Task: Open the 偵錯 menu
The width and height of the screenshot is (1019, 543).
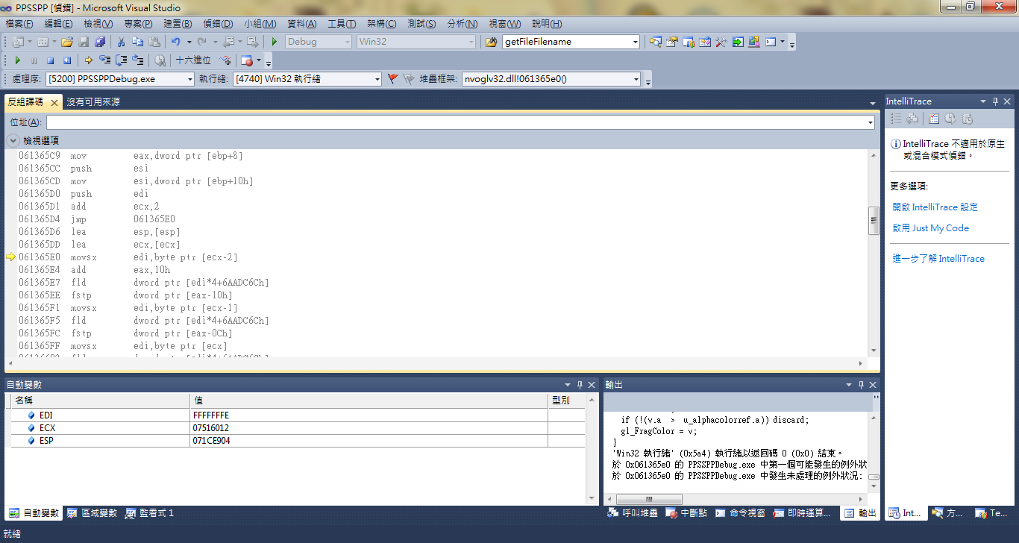Action: (x=218, y=24)
